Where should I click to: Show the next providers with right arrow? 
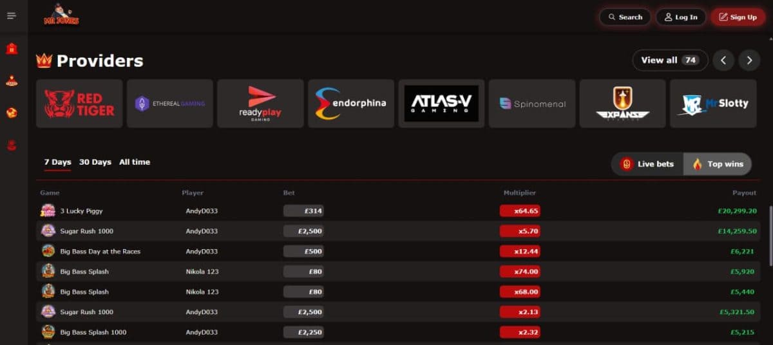749,61
